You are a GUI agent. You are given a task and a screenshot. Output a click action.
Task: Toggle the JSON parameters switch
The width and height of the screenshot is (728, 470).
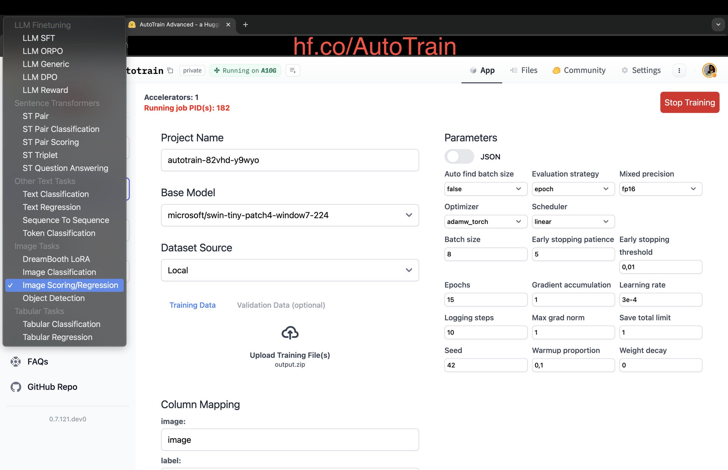pyautogui.click(x=459, y=156)
